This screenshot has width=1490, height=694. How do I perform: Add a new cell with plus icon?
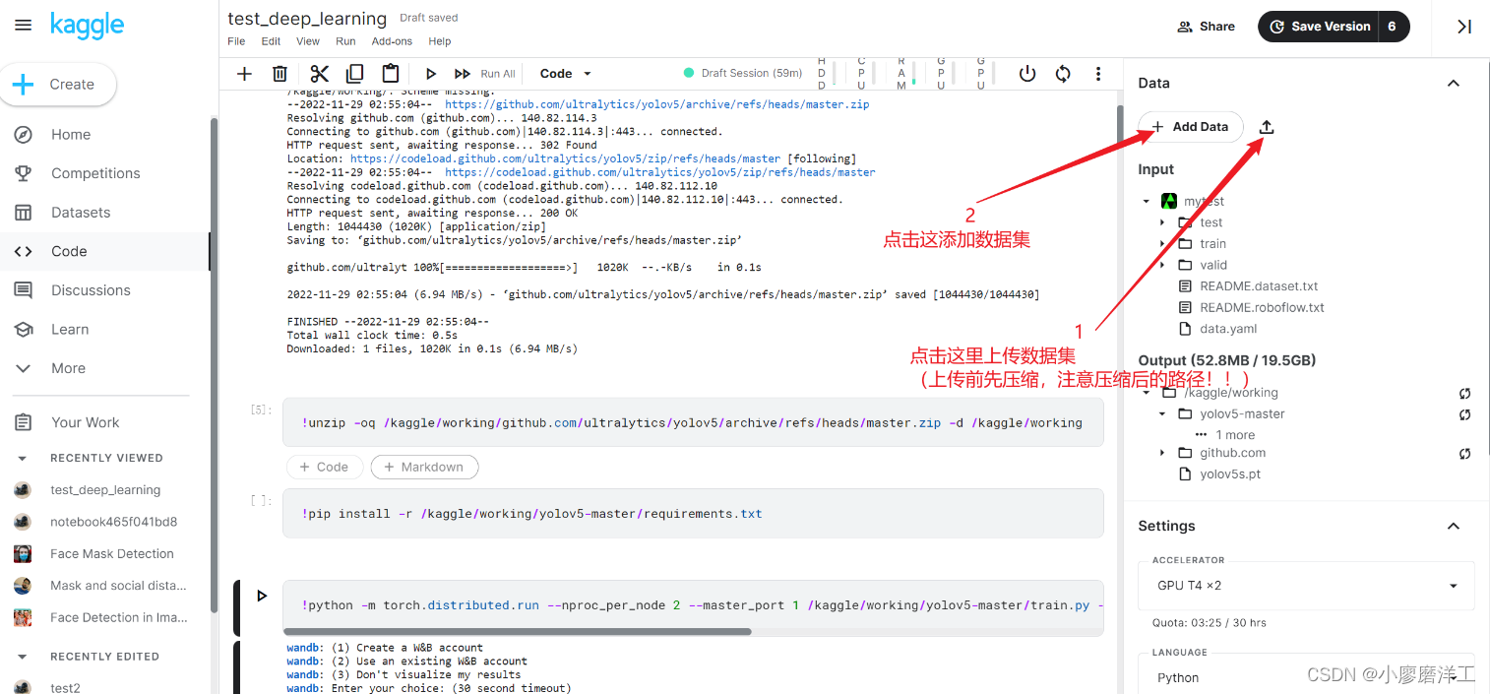pyautogui.click(x=245, y=74)
